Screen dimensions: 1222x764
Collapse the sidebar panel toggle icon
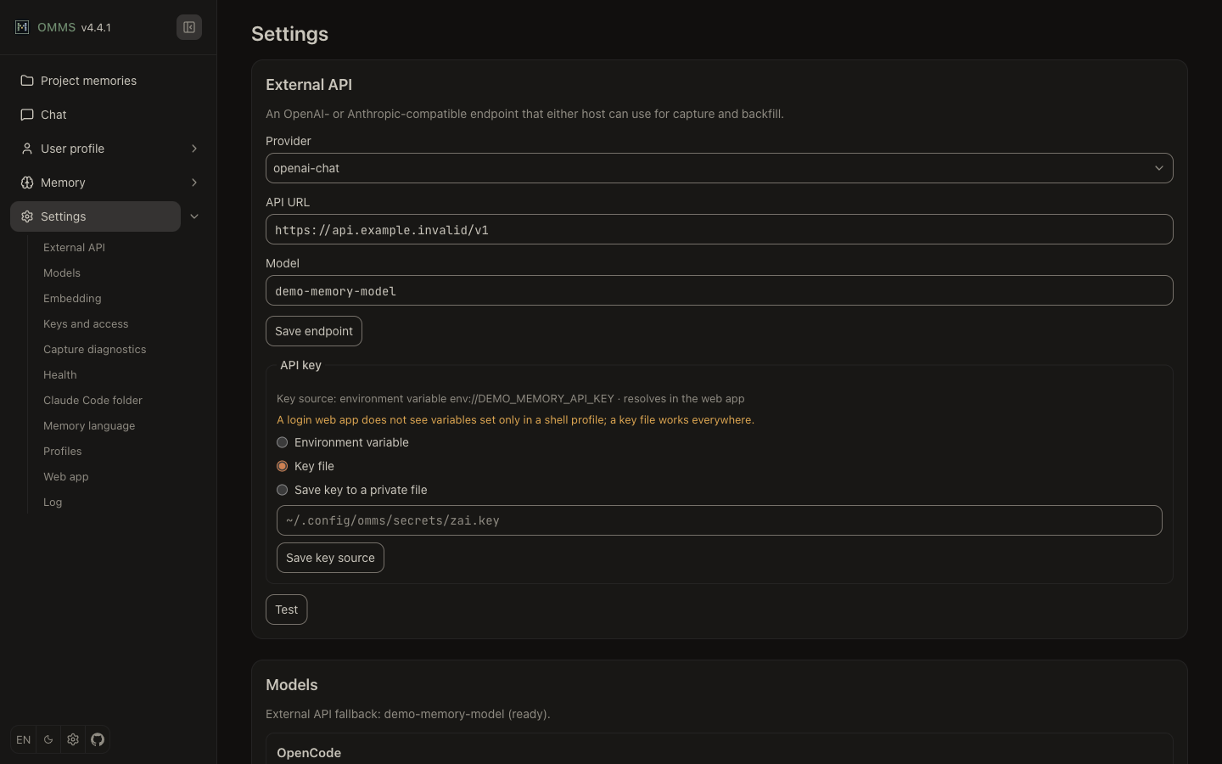189,27
